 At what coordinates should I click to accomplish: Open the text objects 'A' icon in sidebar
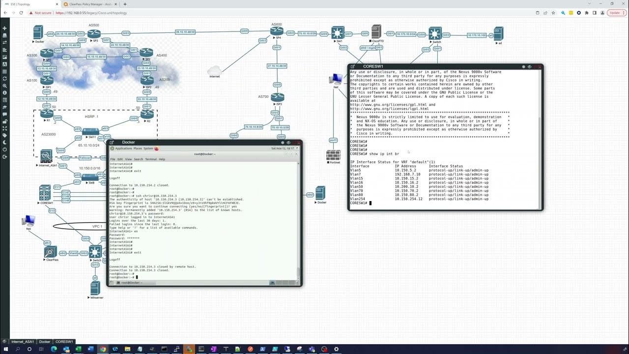tap(4, 64)
